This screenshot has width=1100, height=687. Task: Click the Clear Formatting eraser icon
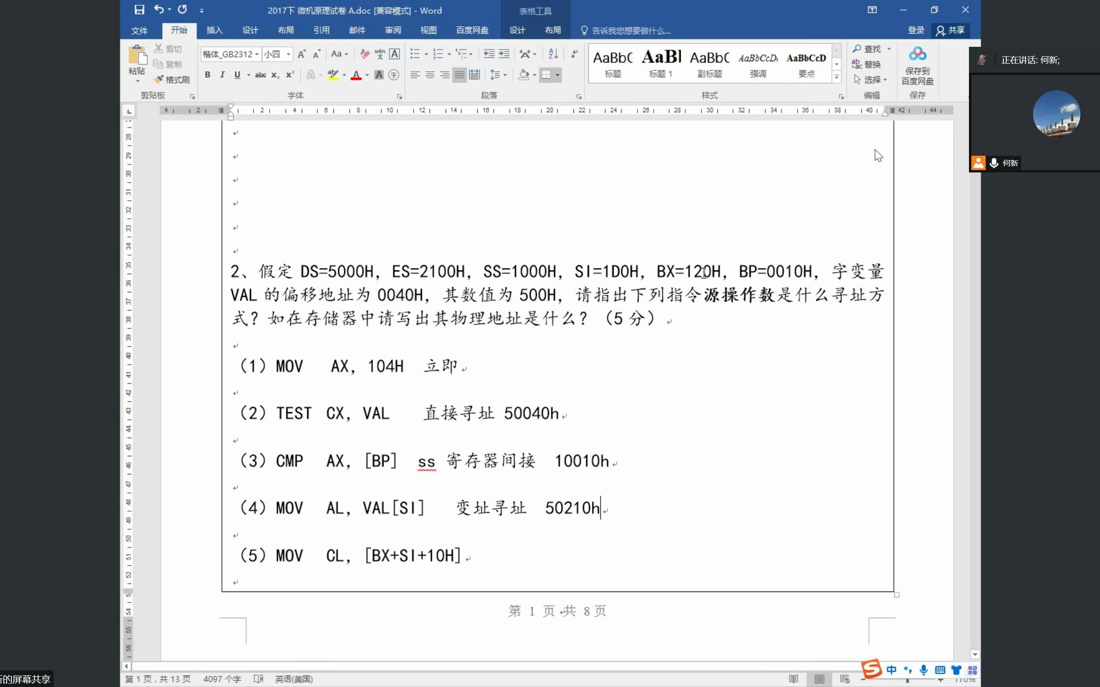click(365, 54)
